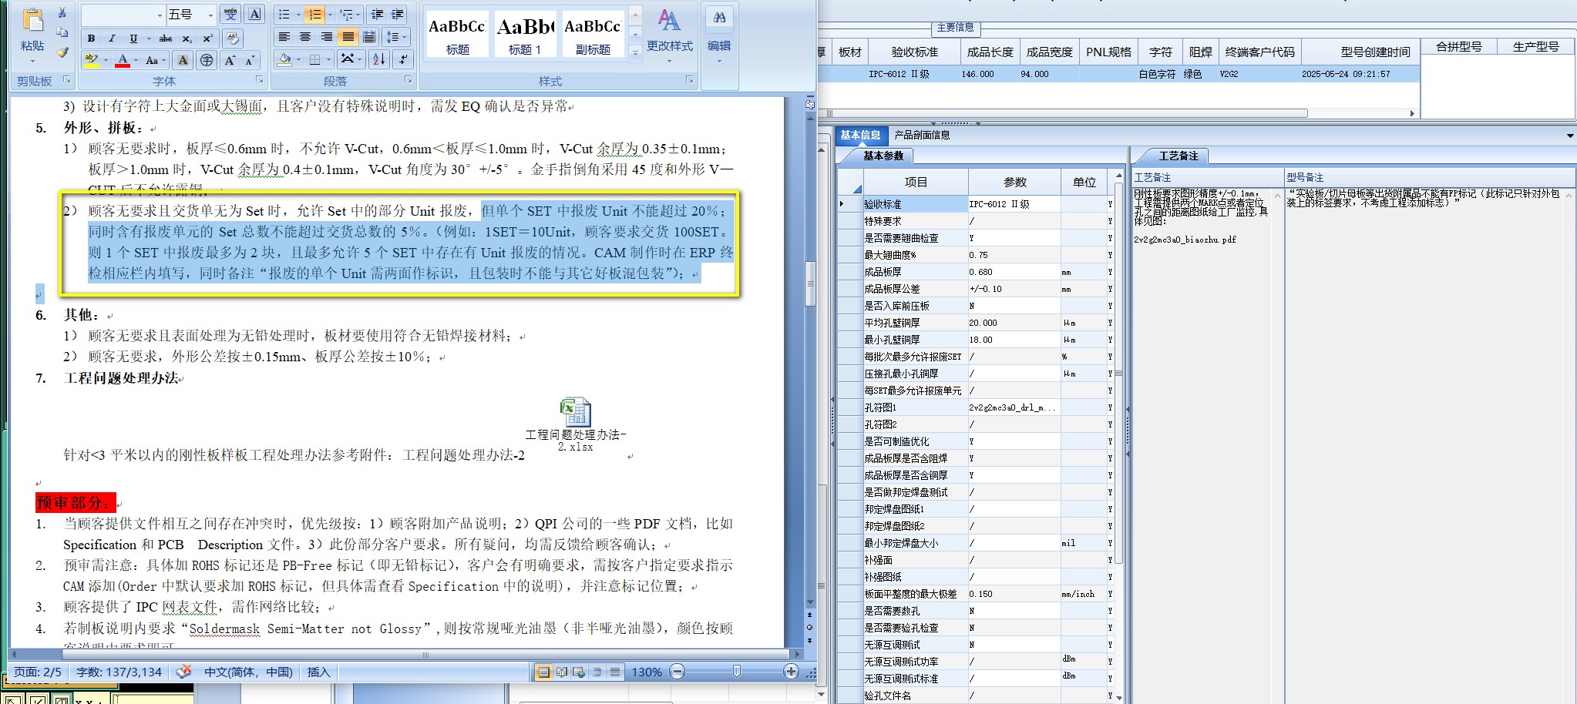Switch to Print Layout view in status bar

point(544,672)
